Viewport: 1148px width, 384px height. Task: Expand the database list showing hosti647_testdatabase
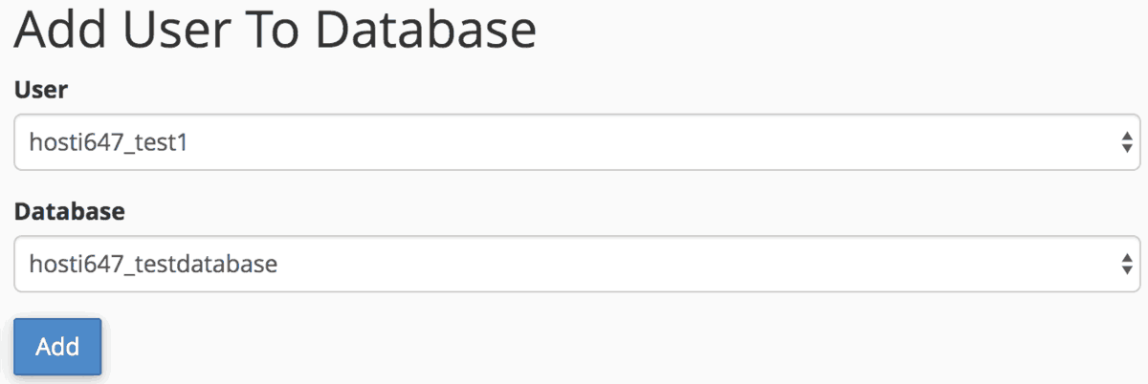[x=576, y=264]
